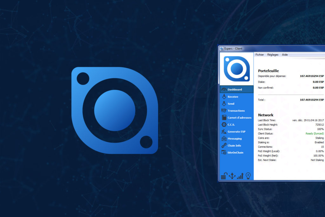Click the Stake 0.00 ESP value
Image resolution: width=325 pixels, height=217 pixels.
click(318, 82)
